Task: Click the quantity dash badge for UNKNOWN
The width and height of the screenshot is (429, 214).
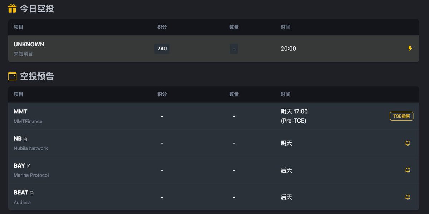Action: pos(234,49)
